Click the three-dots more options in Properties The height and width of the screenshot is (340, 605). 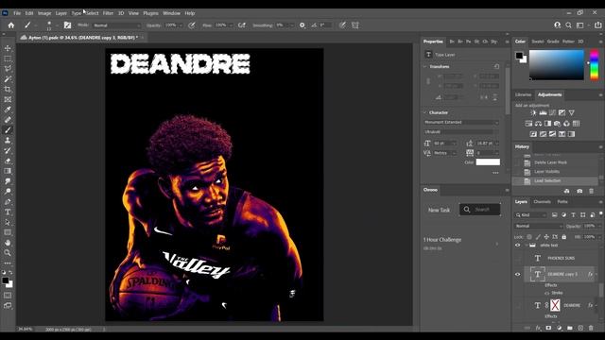(x=495, y=173)
